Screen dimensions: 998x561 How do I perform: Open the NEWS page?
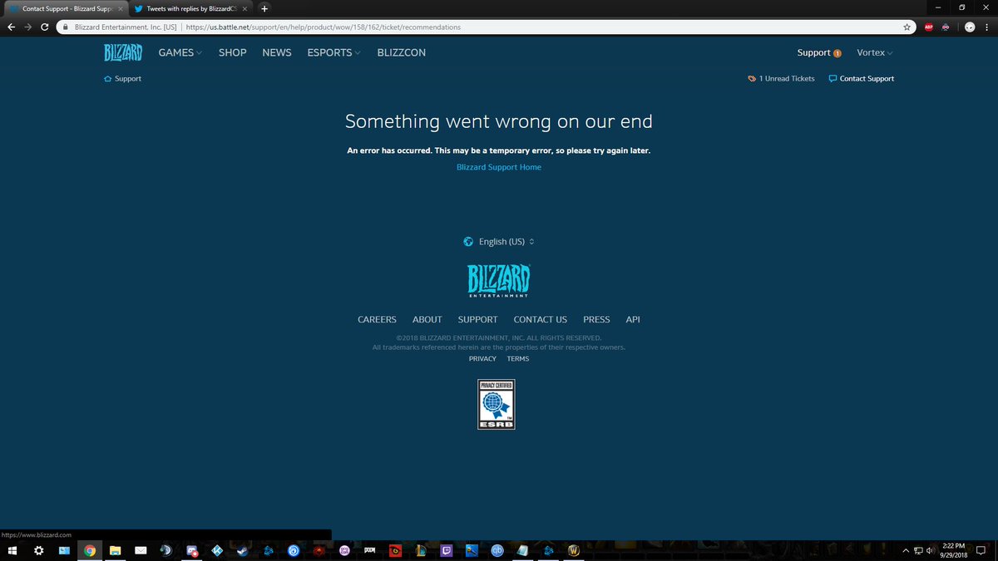pyautogui.click(x=277, y=52)
